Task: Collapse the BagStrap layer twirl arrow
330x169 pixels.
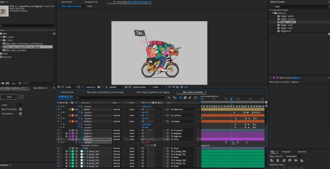Action: coord(70,139)
